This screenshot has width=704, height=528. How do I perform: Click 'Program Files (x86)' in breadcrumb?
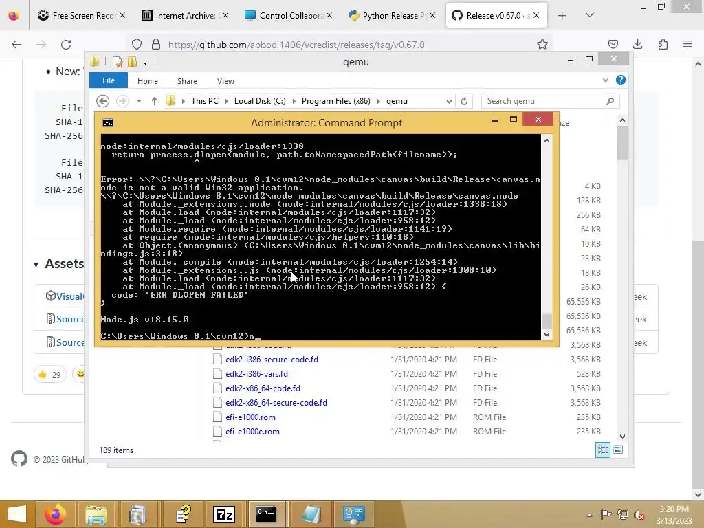pos(335,101)
